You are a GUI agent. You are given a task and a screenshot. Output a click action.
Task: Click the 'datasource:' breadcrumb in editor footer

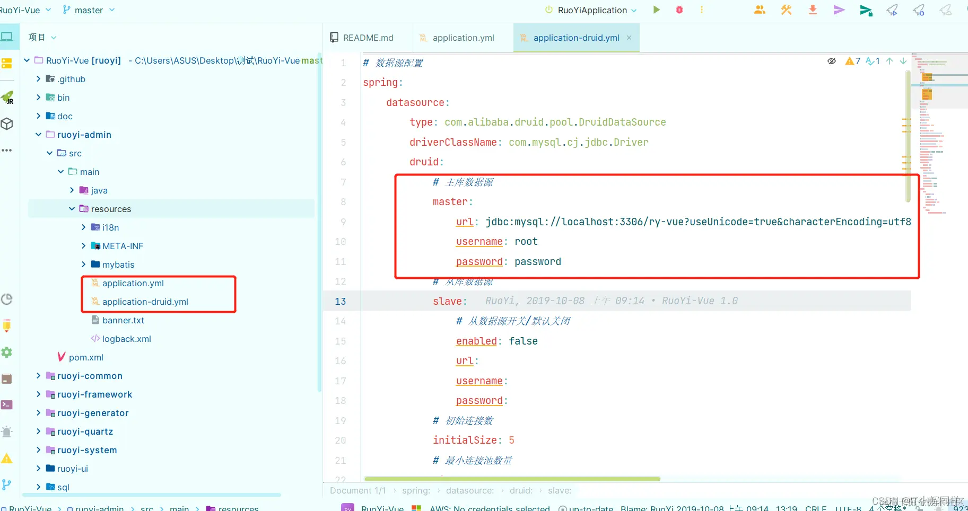[x=470, y=490]
